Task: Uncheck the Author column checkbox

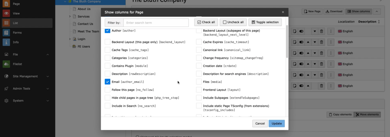Action: point(107,30)
